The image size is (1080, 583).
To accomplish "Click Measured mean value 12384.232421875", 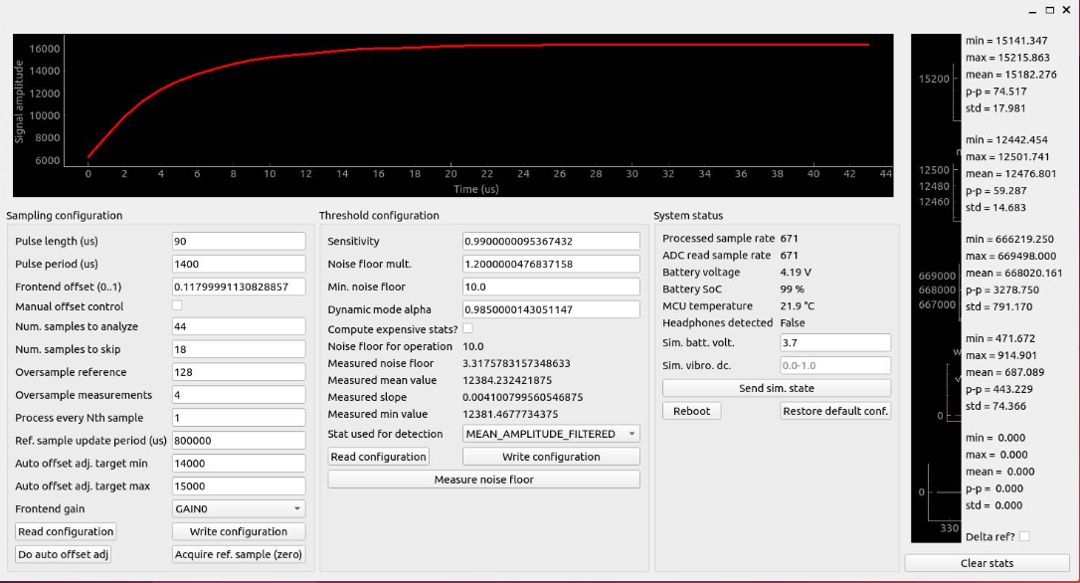I will tap(507, 380).
